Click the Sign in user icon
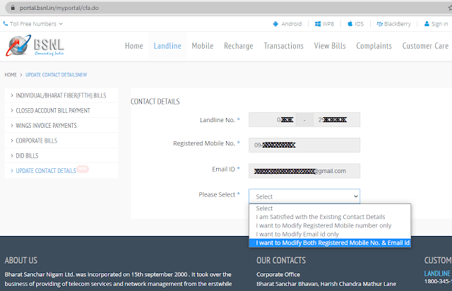This screenshot has height=291, width=452. (x=427, y=24)
